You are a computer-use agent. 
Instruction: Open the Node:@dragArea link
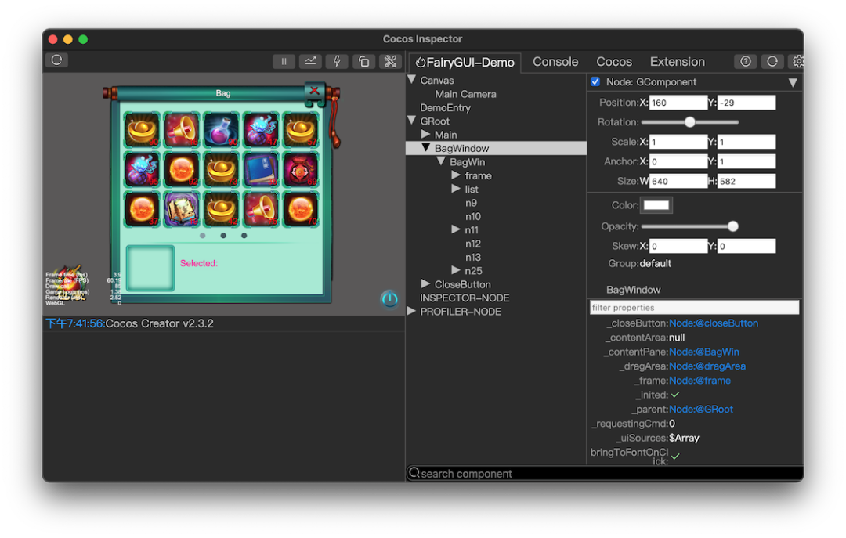[707, 366]
